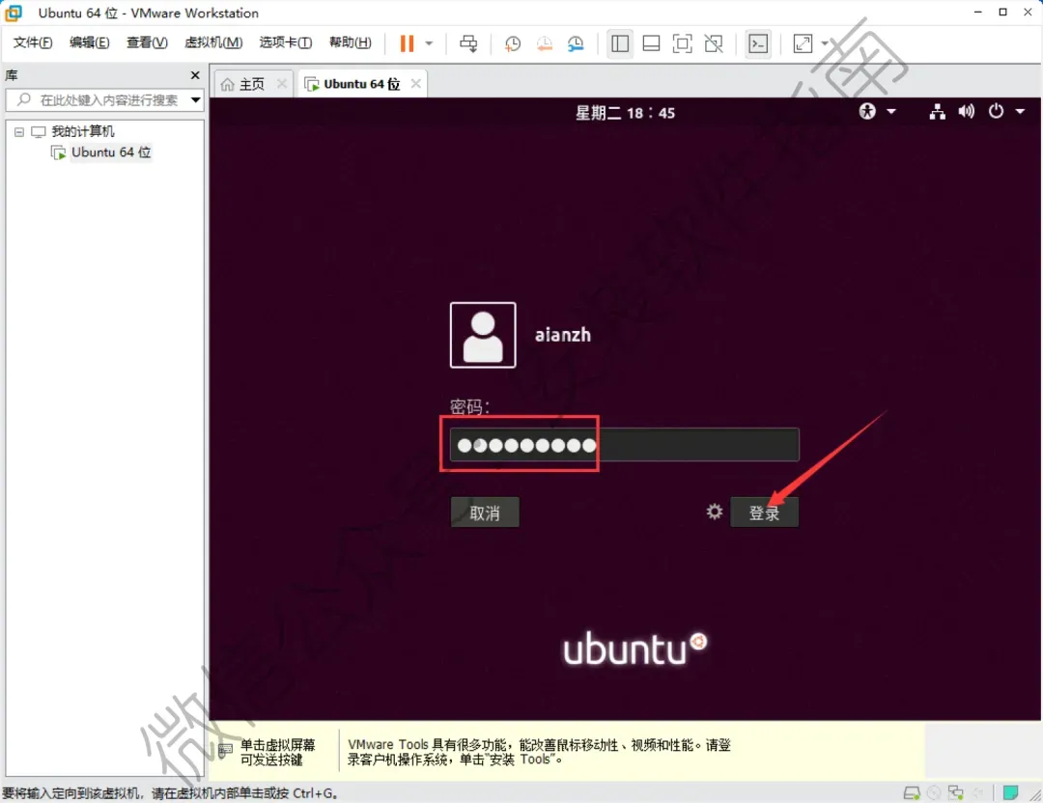Pause the virtual machine
Screen dimensions: 1043x803
(x=407, y=43)
